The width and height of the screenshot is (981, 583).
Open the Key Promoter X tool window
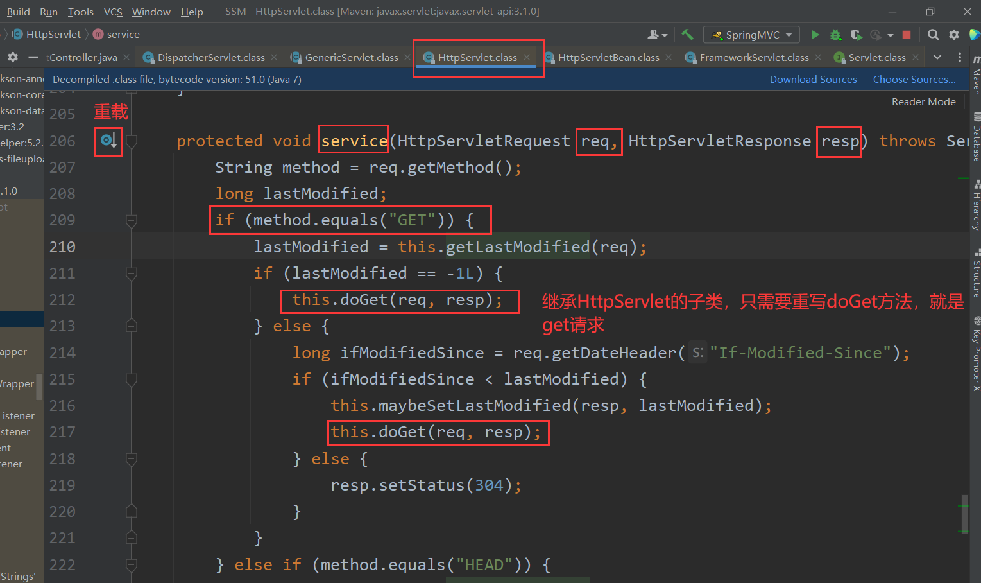976,353
